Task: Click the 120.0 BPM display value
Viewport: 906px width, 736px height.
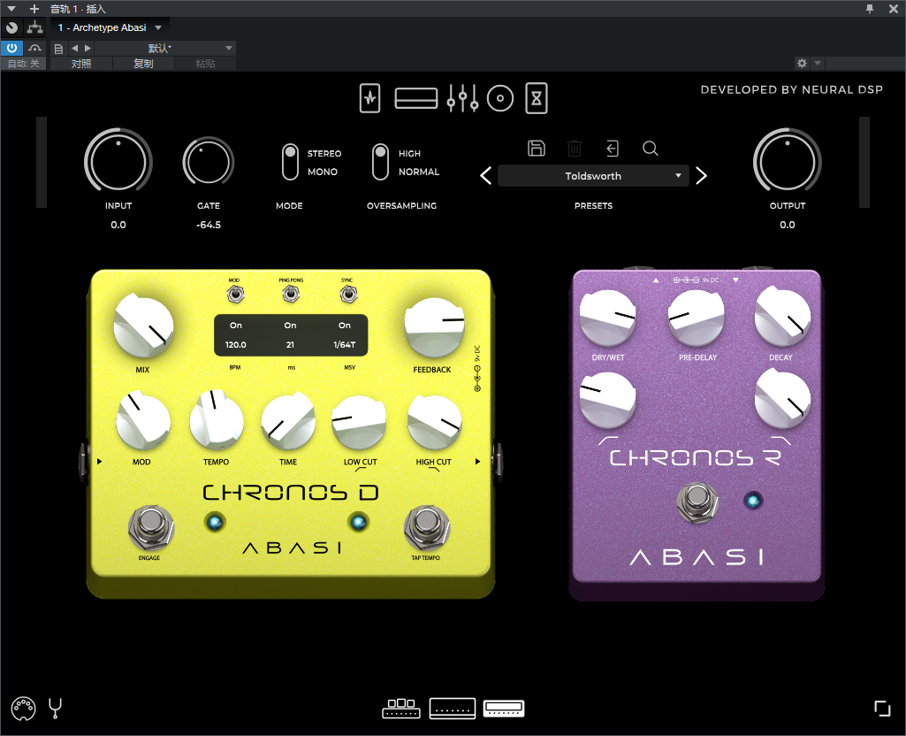Action: [236, 345]
